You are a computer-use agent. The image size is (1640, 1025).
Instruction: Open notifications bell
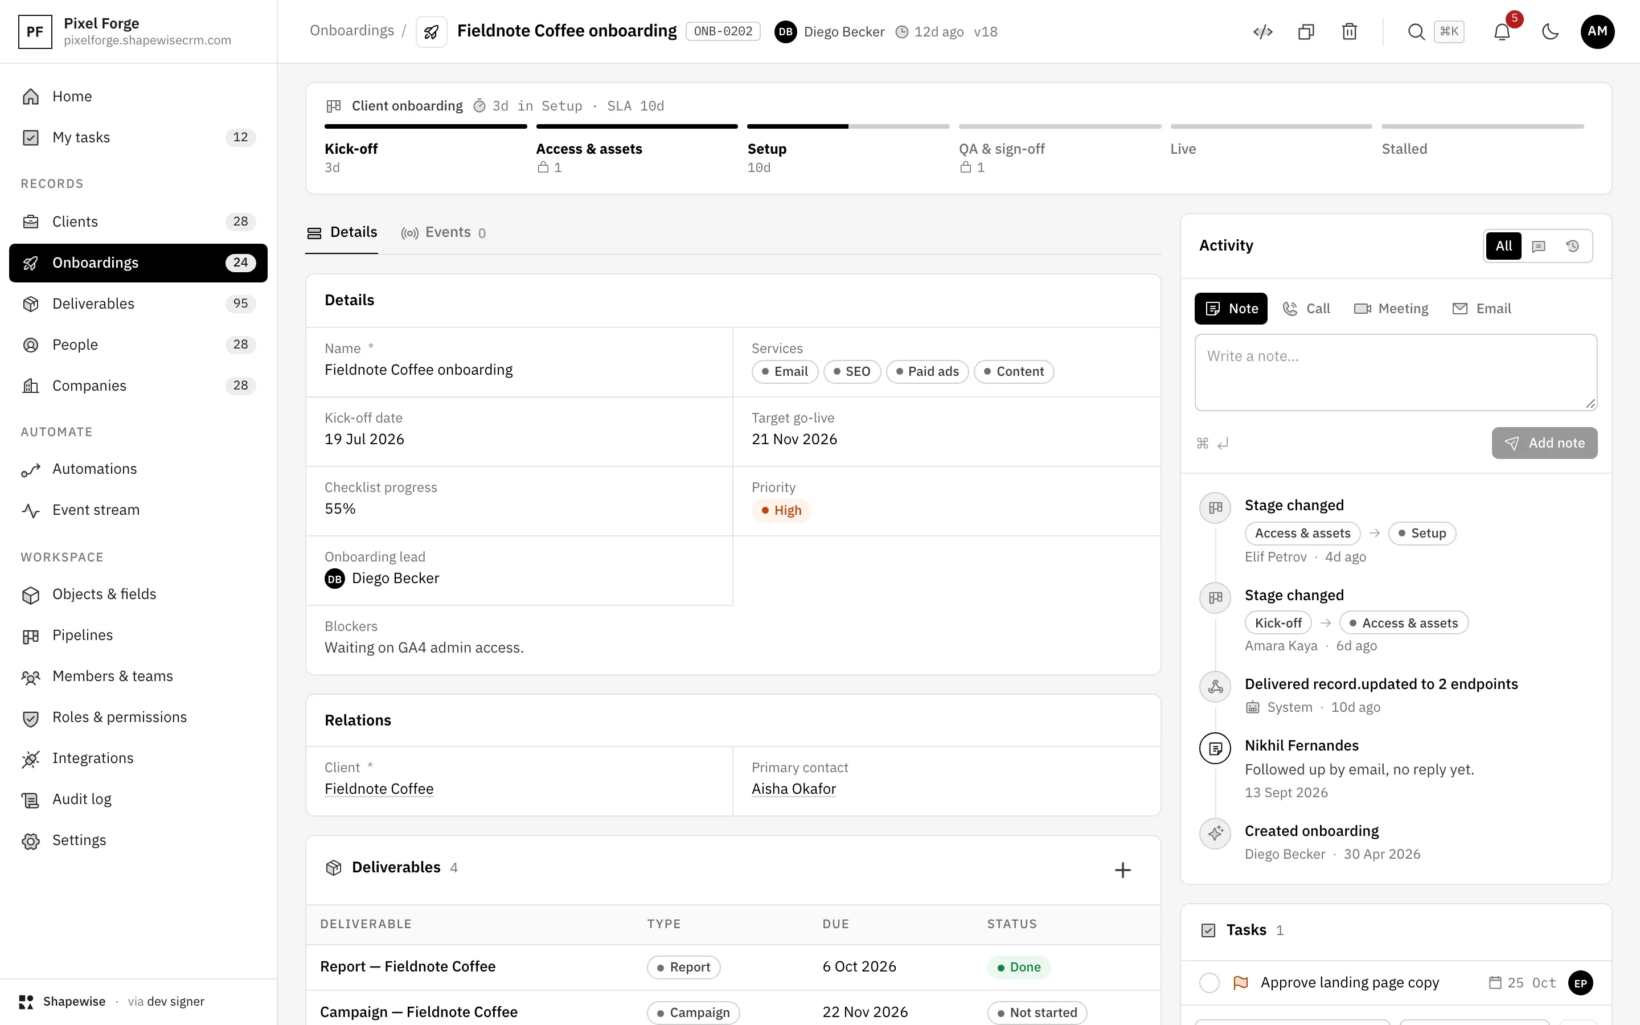[x=1502, y=32]
